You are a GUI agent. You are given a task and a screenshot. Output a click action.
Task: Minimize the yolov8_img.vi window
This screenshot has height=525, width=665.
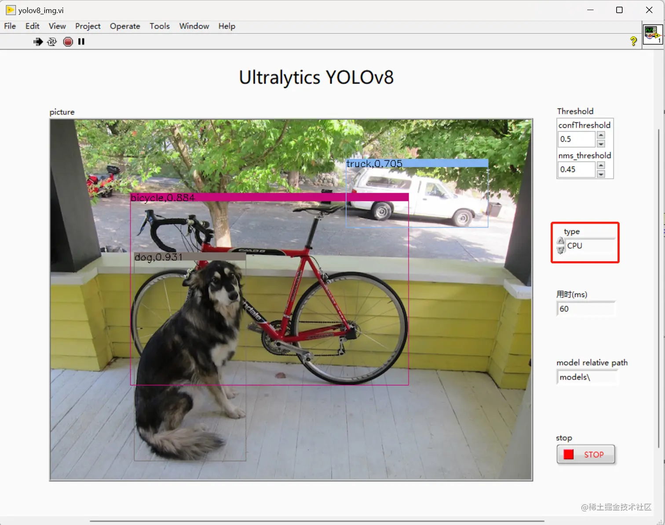pos(590,10)
